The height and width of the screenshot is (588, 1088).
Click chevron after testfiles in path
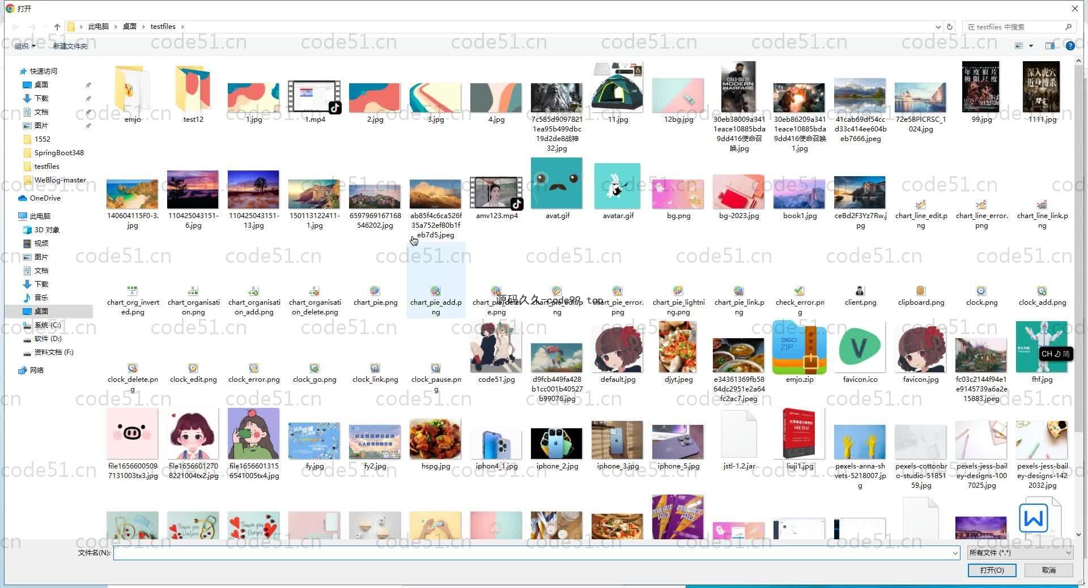[x=182, y=27]
